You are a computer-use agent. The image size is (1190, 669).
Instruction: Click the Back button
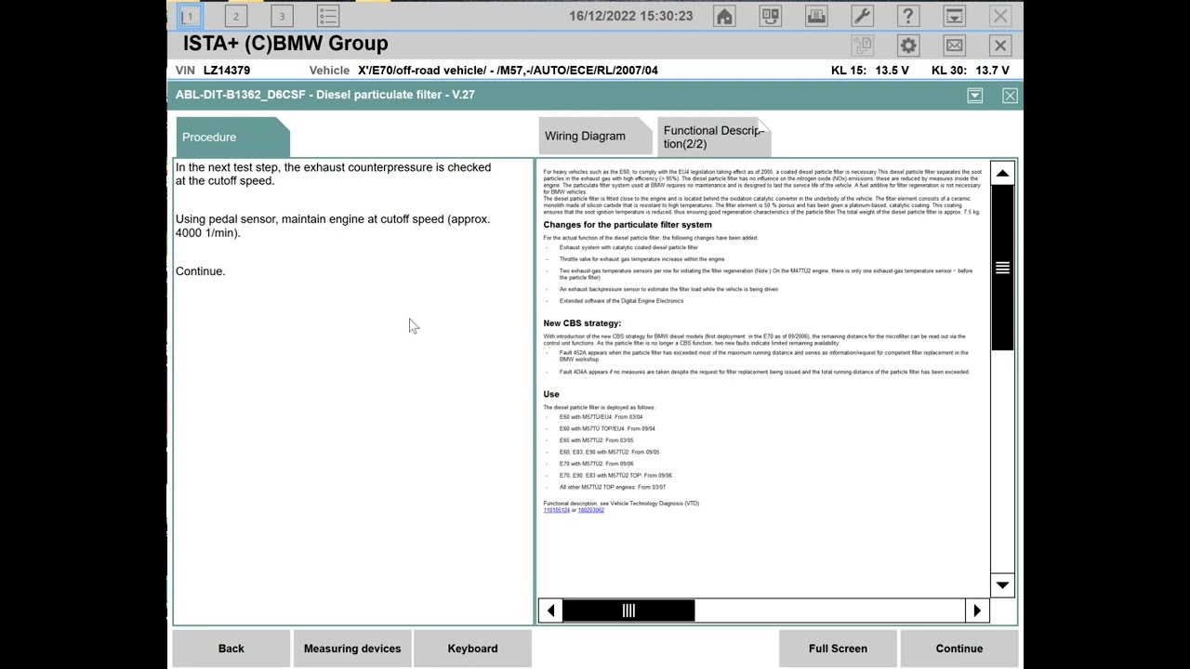click(231, 649)
